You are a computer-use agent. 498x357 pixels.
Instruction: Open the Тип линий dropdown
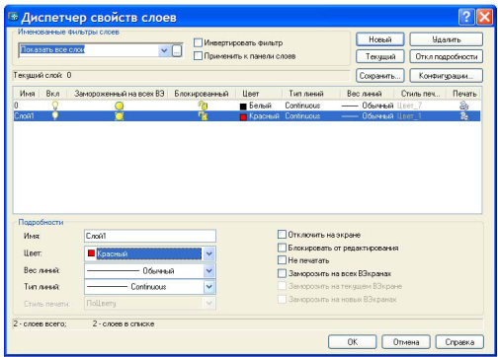coord(209,287)
